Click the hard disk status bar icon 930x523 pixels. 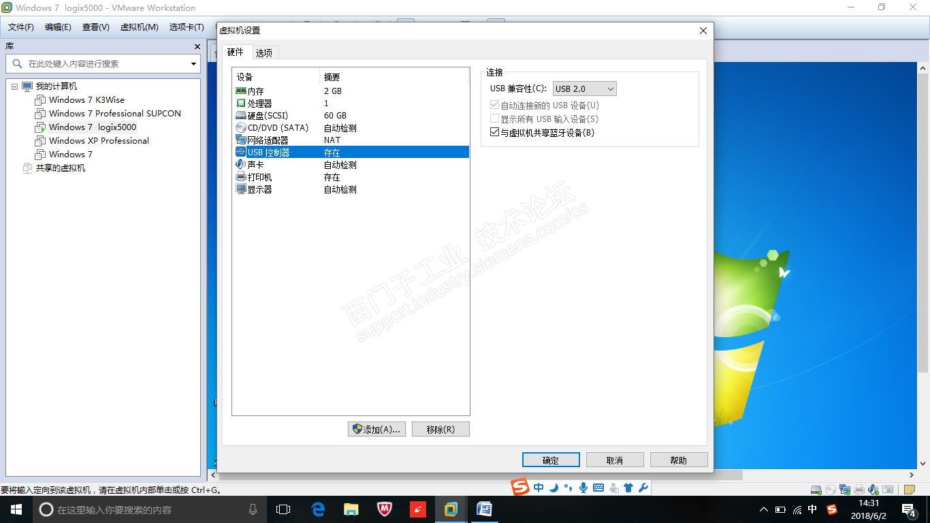click(x=816, y=490)
